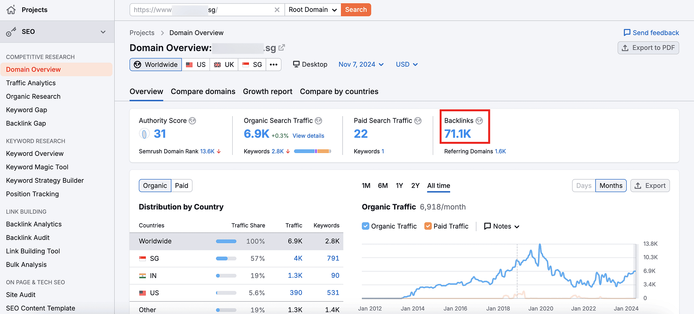Image resolution: width=694 pixels, height=314 pixels.
Task: Open Backlink Analytics in sidebar
Action: coord(34,224)
